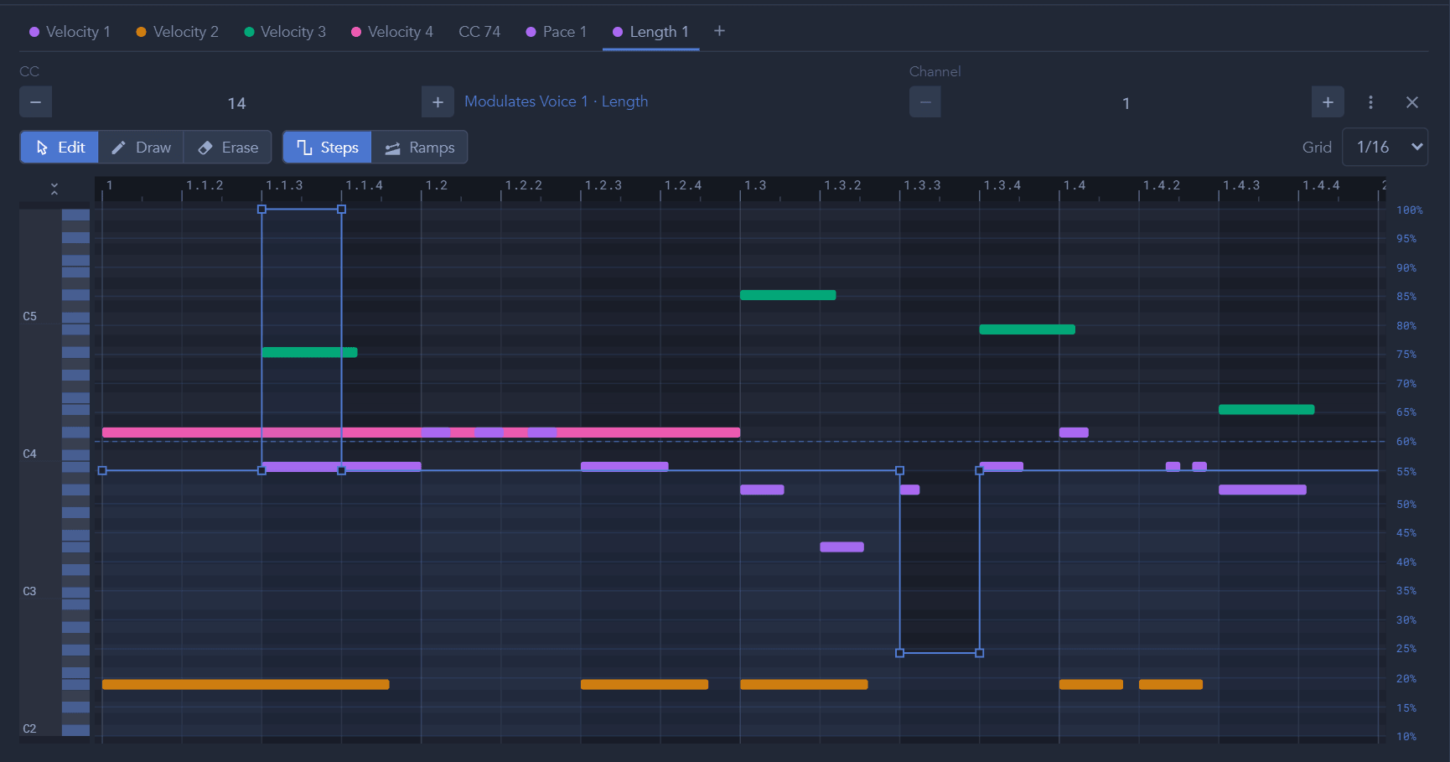Image resolution: width=1450 pixels, height=762 pixels.
Task: Select the Draw pencil tool
Action: (141, 148)
